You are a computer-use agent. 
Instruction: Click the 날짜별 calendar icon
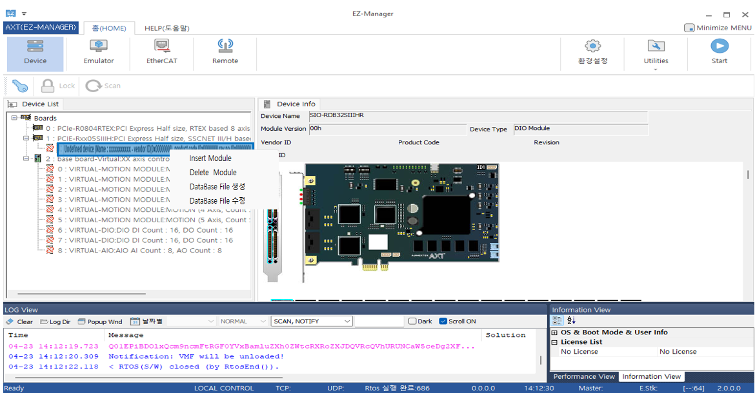click(135, 321)
